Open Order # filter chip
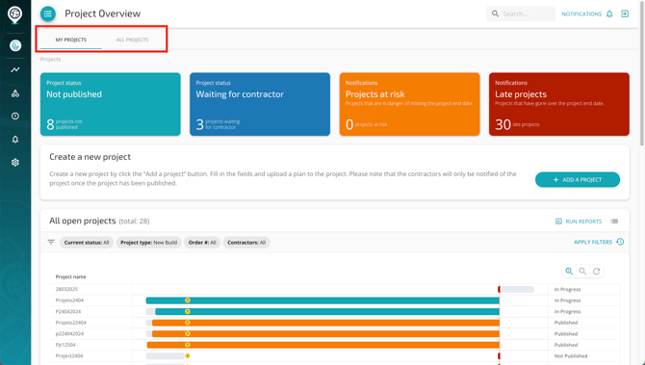Screen dimensions: 645x365 (202, 243)
